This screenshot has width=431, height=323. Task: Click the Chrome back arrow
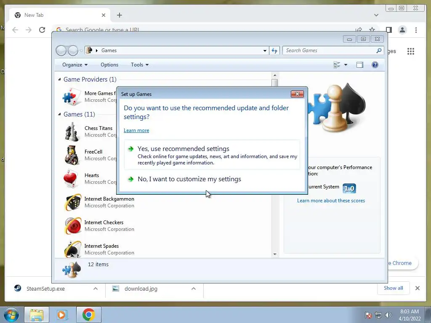click(15, 30)
